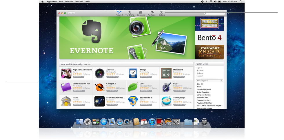This screenshot has height=140, width=284.
Task: Expand the All Categories dropdown
Action: [x=209, y=81]
